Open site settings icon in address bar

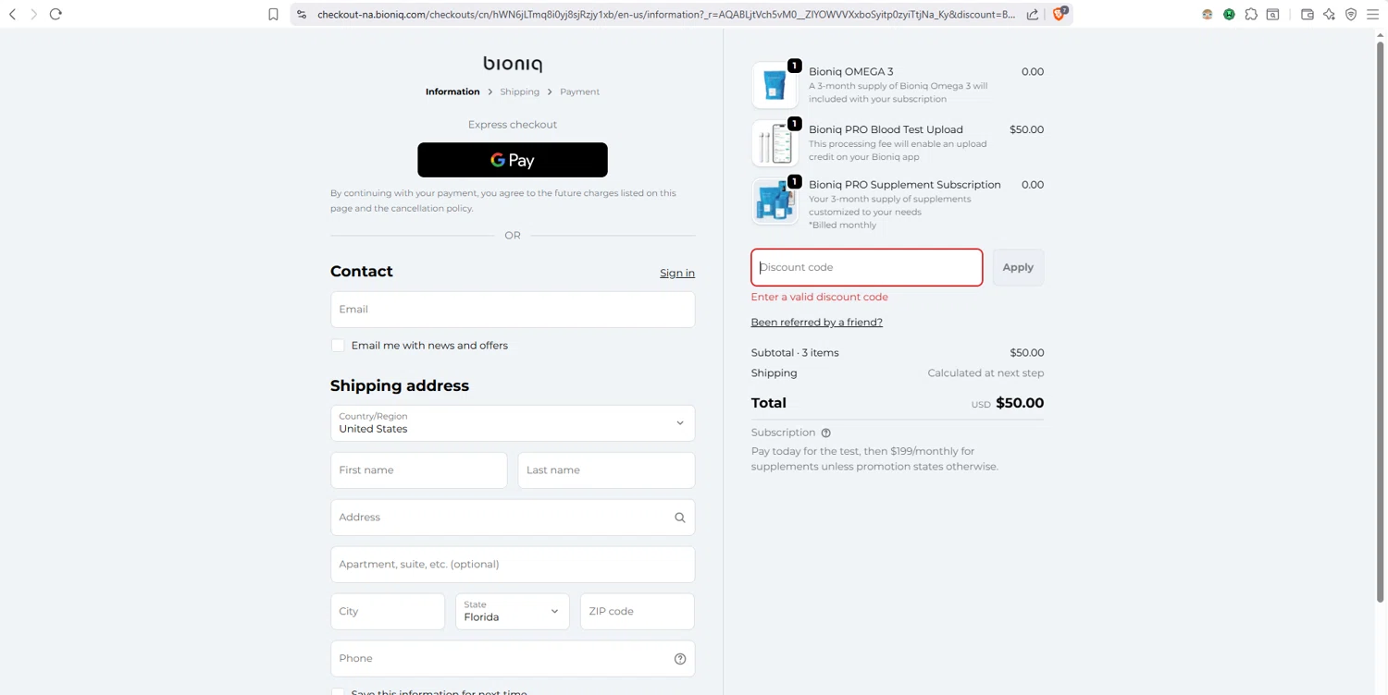tap(302, 14)
